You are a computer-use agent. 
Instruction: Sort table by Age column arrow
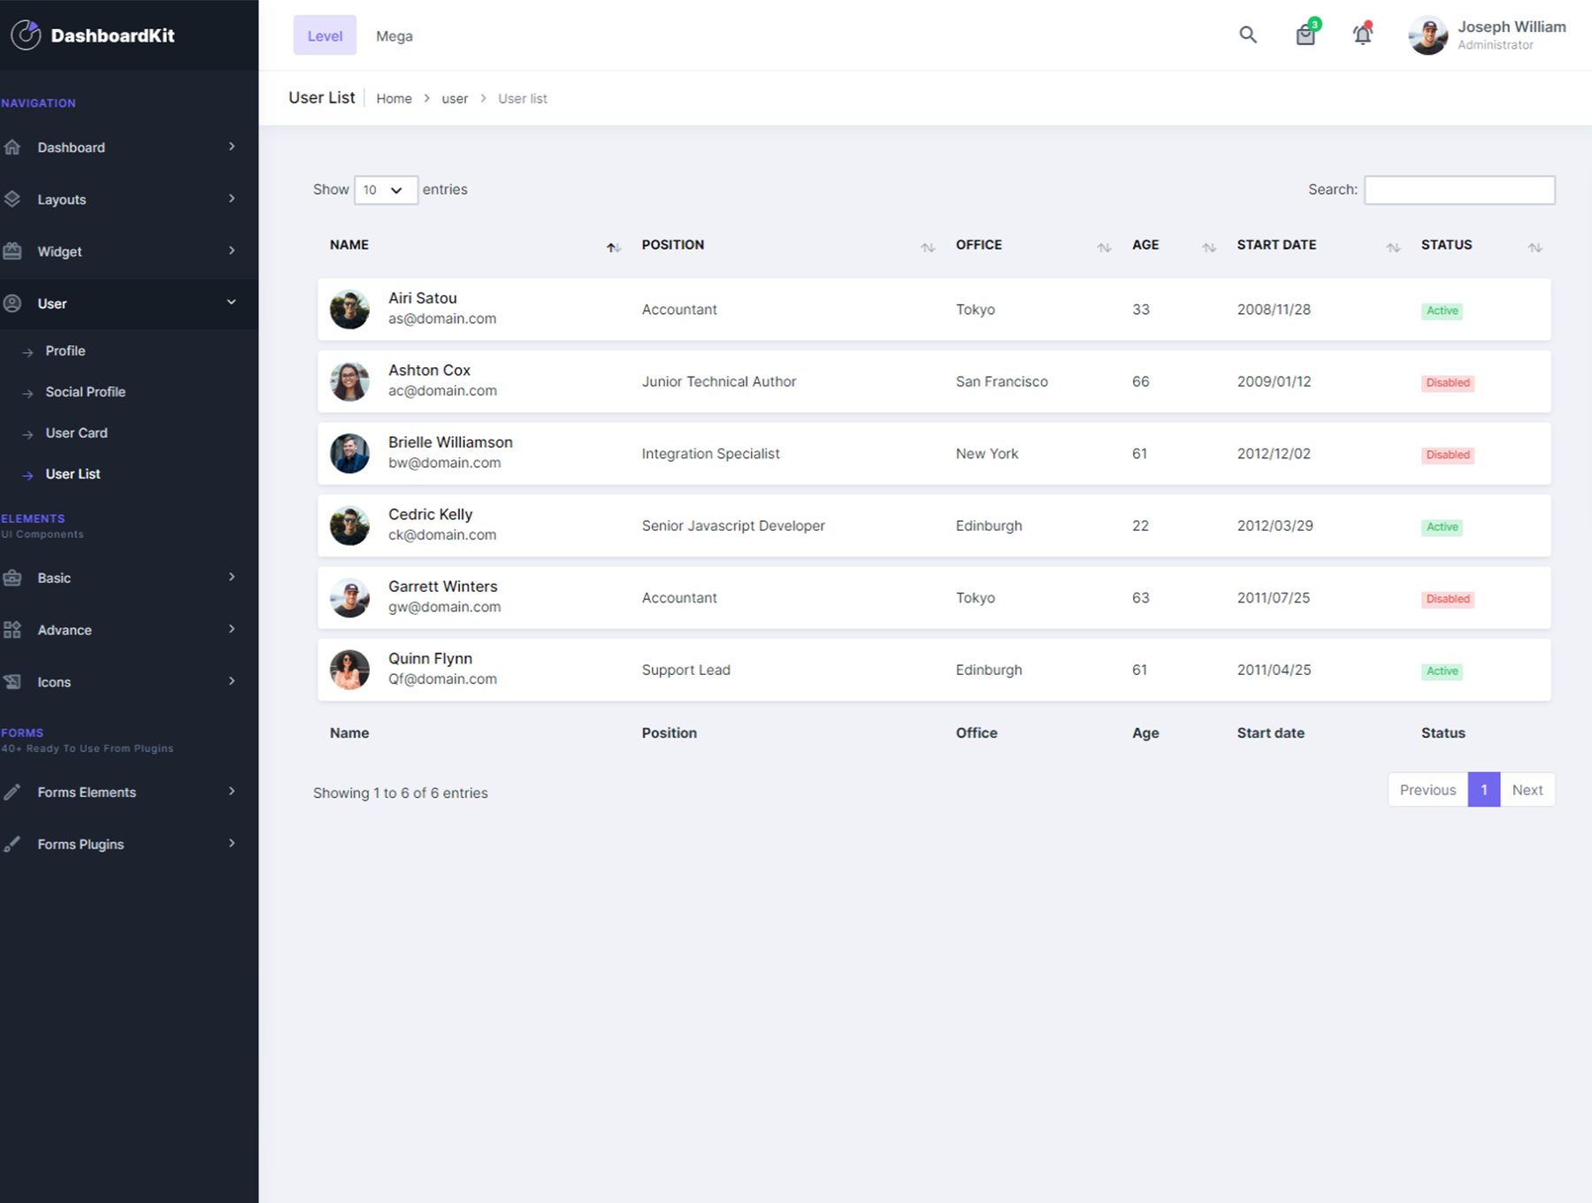point(1209,248)
